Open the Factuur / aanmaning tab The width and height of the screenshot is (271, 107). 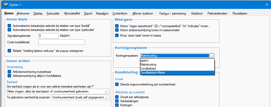(172, 13)
